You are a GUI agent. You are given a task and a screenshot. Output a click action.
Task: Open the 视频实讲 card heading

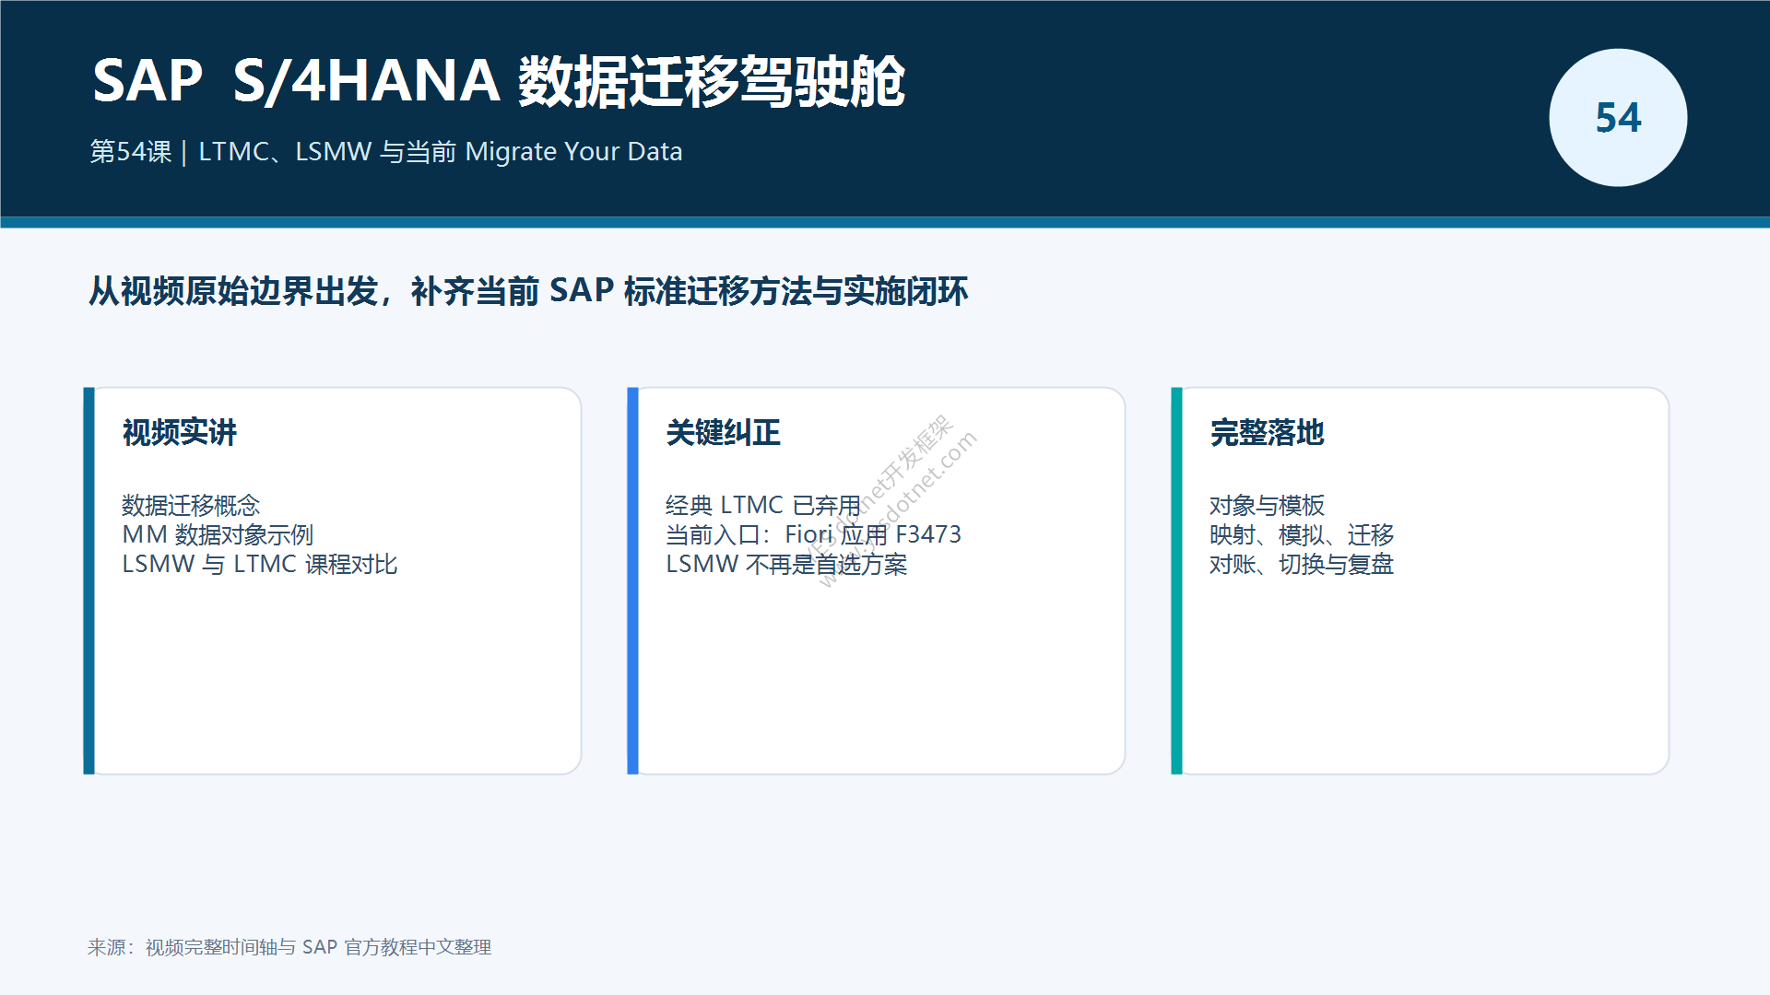point(180,432)
